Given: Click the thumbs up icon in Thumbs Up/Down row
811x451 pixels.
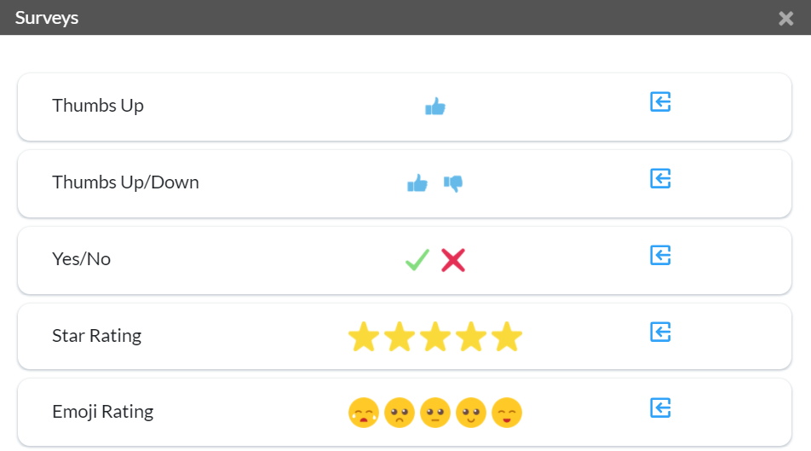Looking at the screenshot, I should [417, 182].
